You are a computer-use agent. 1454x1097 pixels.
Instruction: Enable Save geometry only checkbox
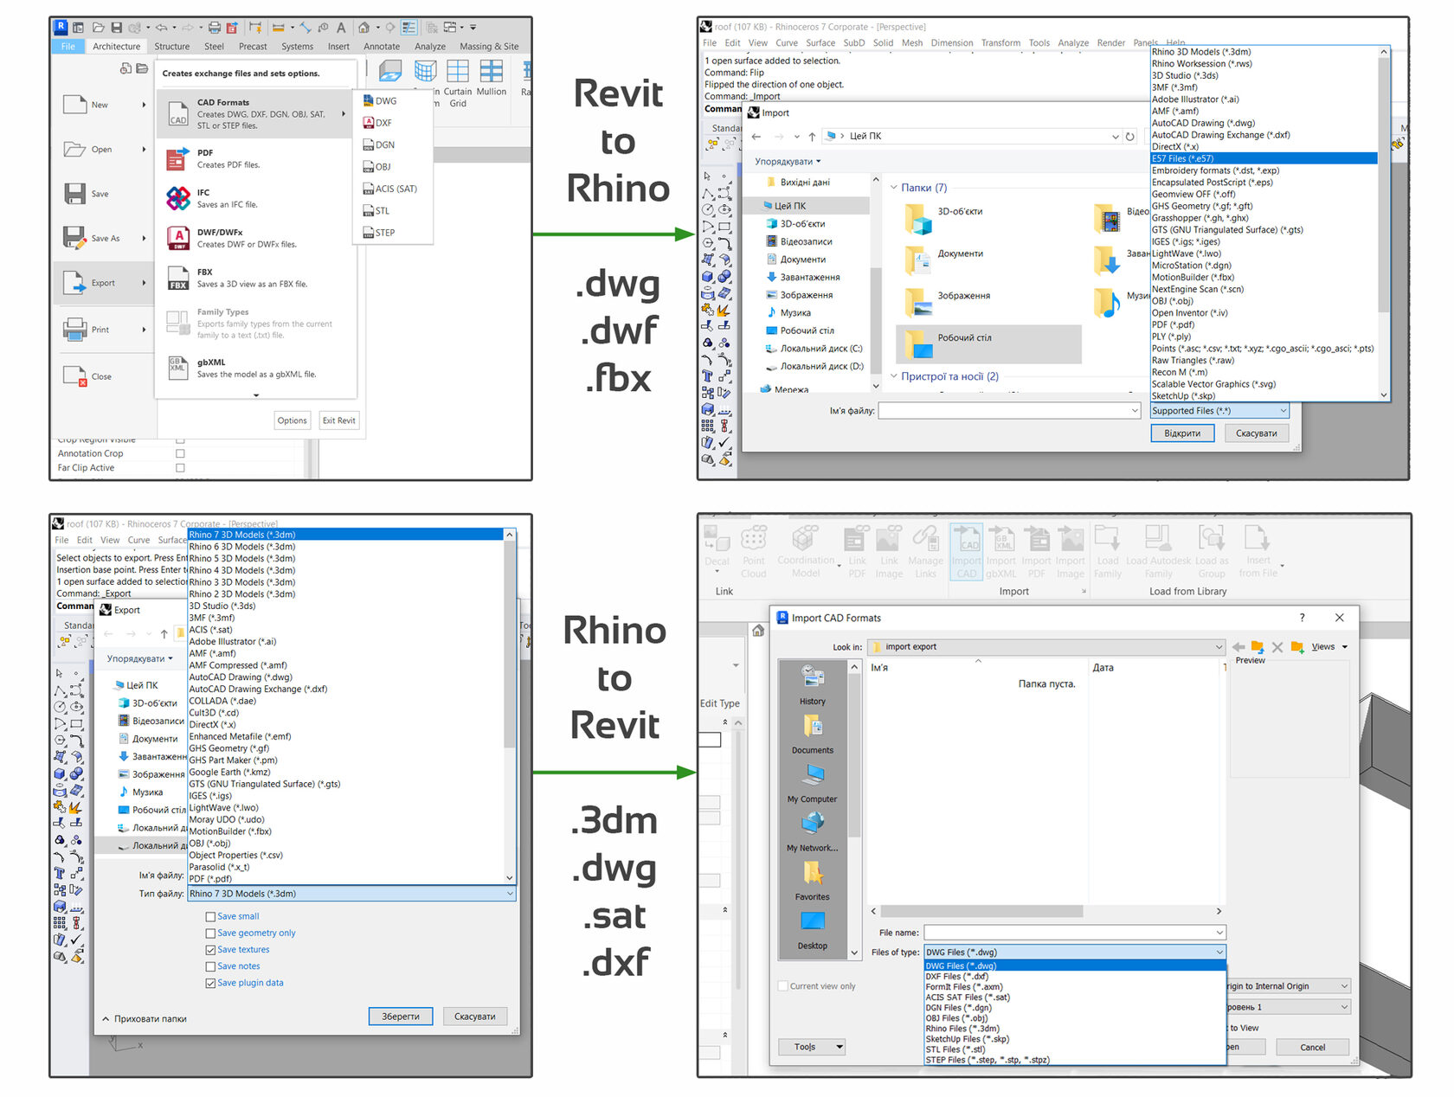pos(210,933)
